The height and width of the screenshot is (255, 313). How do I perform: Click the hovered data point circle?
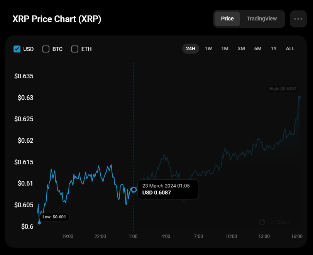tap(134, 189)
